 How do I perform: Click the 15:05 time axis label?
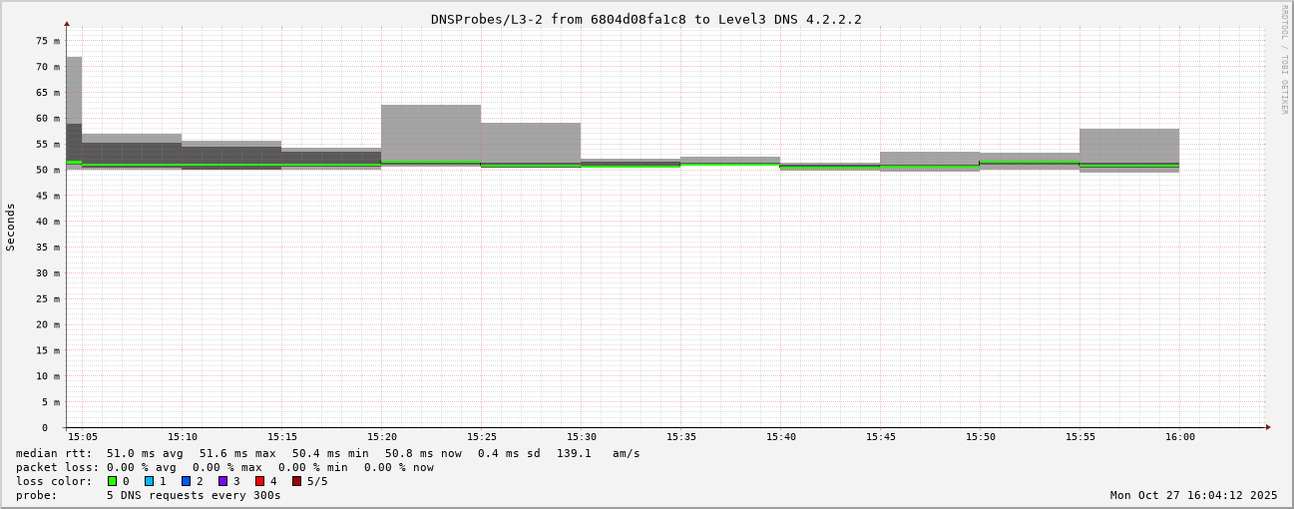click(x=82, y=437)
